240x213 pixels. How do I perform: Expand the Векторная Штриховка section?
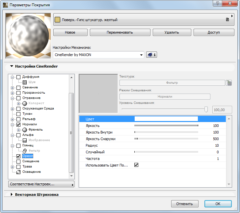coord(12,195)
